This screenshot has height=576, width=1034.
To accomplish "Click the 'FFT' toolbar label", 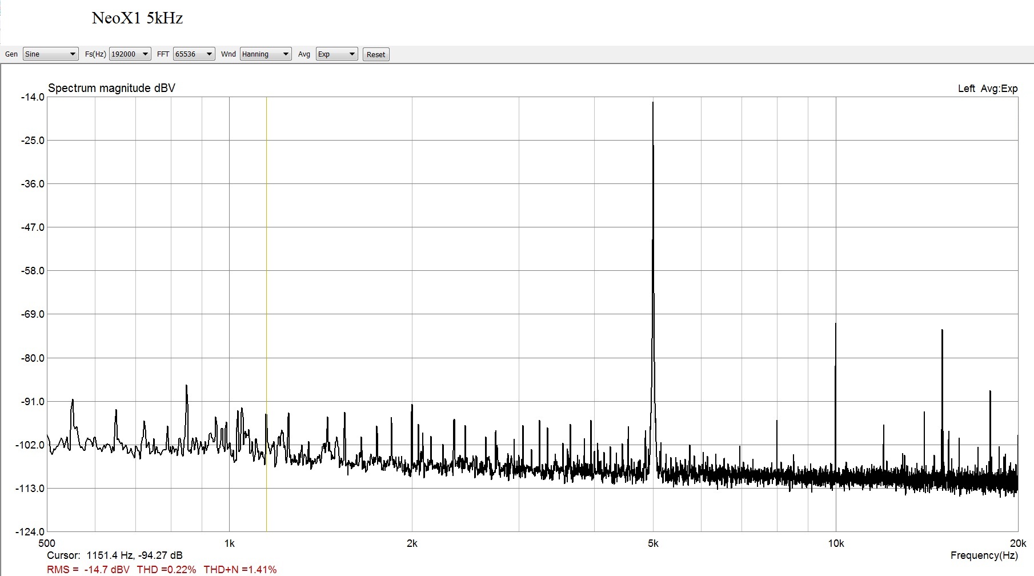I will (x=163, y=54).
